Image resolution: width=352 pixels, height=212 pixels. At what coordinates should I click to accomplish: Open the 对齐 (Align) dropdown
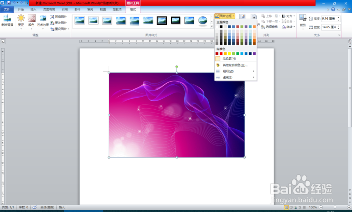[289, 16]
